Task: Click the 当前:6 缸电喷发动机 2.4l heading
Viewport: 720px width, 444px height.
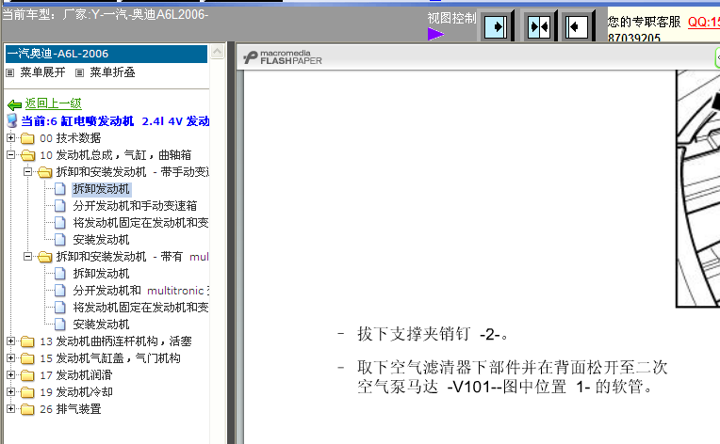Action: click(x=115, y=121)
